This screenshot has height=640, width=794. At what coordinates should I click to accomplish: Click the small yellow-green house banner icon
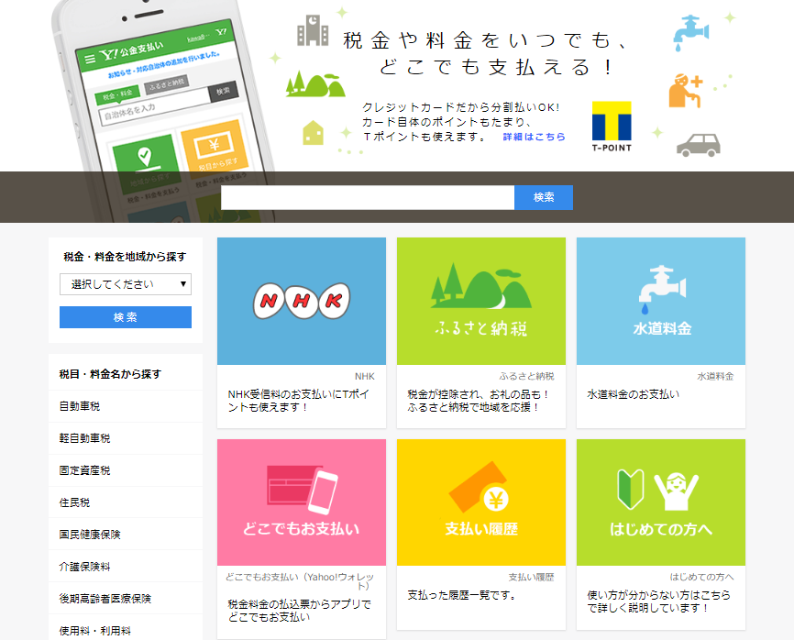tap(313, 133)
